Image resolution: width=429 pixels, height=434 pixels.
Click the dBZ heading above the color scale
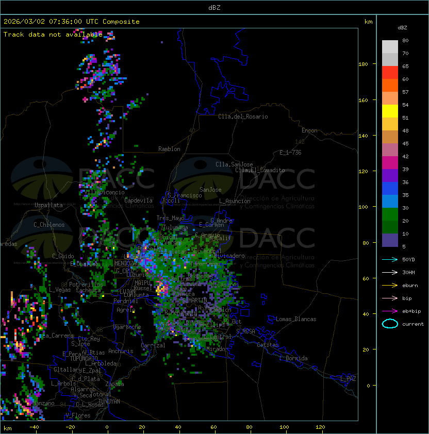coord(402,28)
